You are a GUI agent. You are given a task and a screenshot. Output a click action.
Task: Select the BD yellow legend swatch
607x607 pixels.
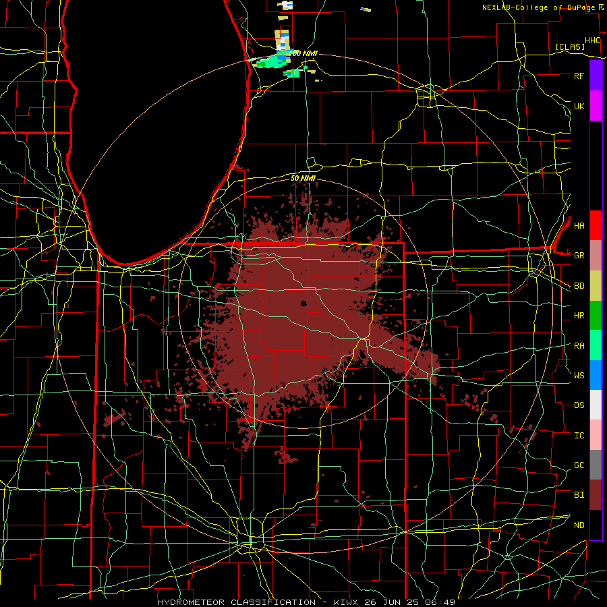click(x=596, y=286)
